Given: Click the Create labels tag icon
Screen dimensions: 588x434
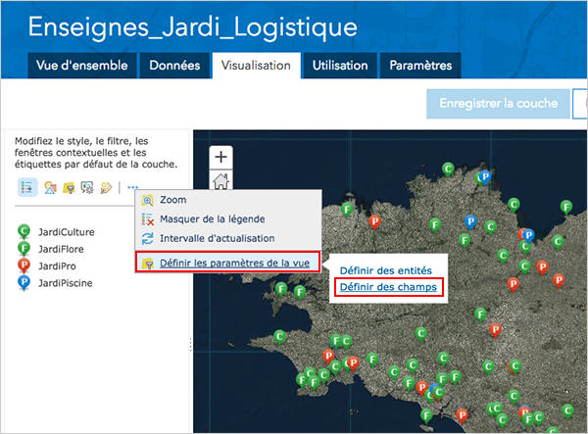Looking at the screenshot, I should tap(106, 187).
